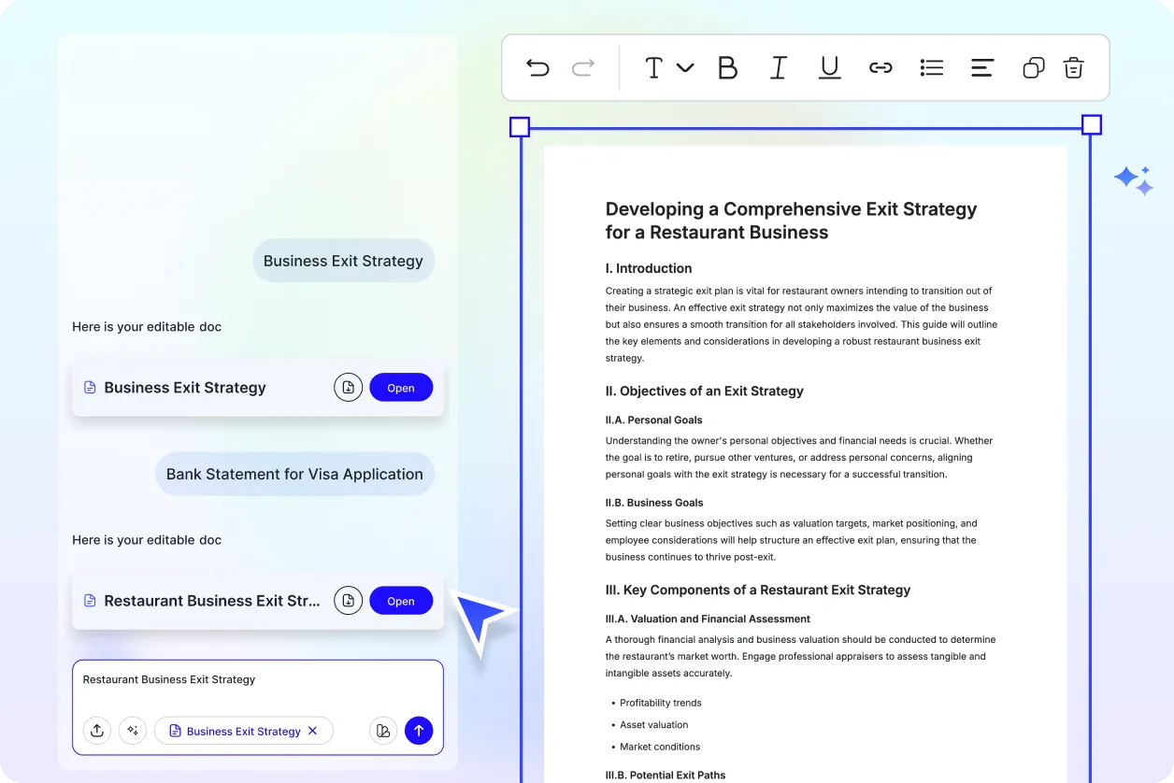
Task: Click the upload icon in the prompt box
Action: [x=97, y=731]
